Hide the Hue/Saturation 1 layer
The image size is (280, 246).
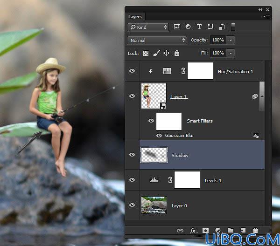pyautogui.click(x=132, y=71)
